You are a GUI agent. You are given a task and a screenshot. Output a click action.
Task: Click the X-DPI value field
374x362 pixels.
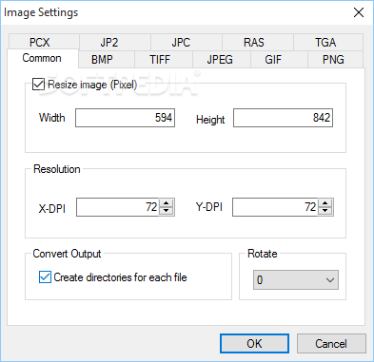pyautogui.click(x=118, y=207)
